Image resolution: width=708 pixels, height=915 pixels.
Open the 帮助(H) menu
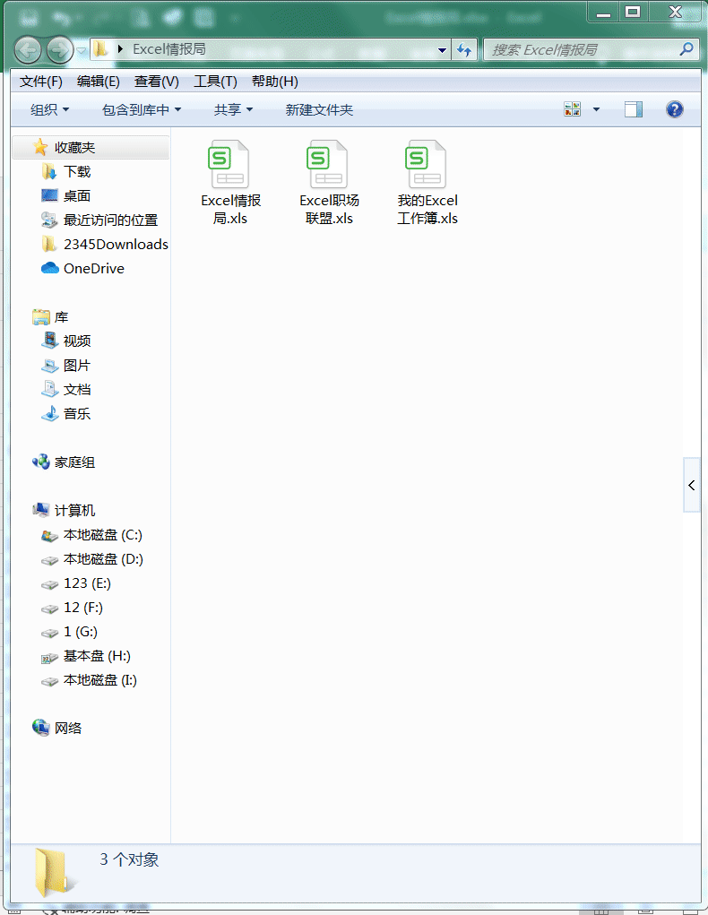point(275,82)
